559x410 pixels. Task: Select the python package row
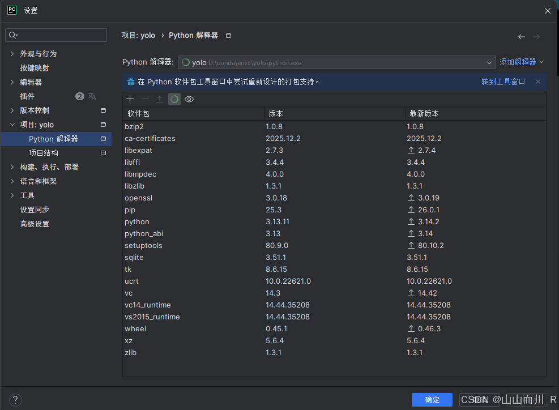pos(334,221)
